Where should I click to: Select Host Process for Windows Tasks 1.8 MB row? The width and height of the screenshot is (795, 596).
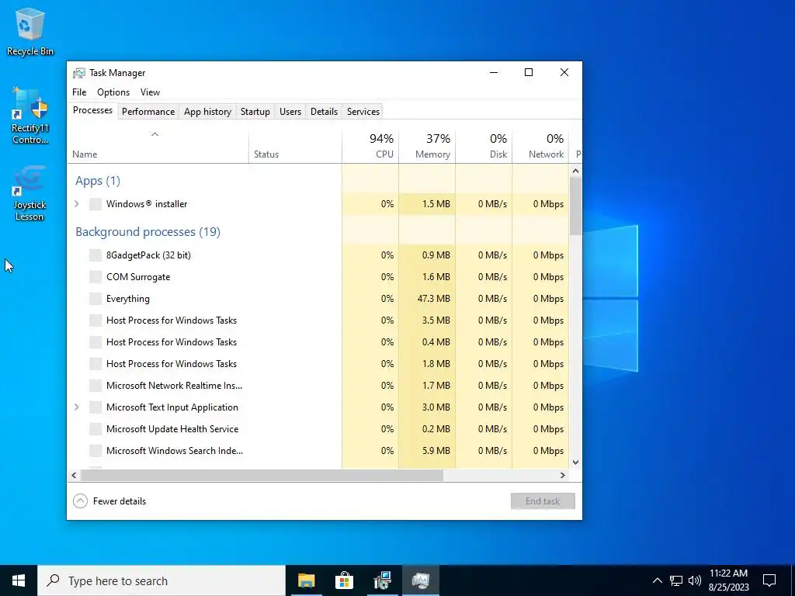pos(318,365)
